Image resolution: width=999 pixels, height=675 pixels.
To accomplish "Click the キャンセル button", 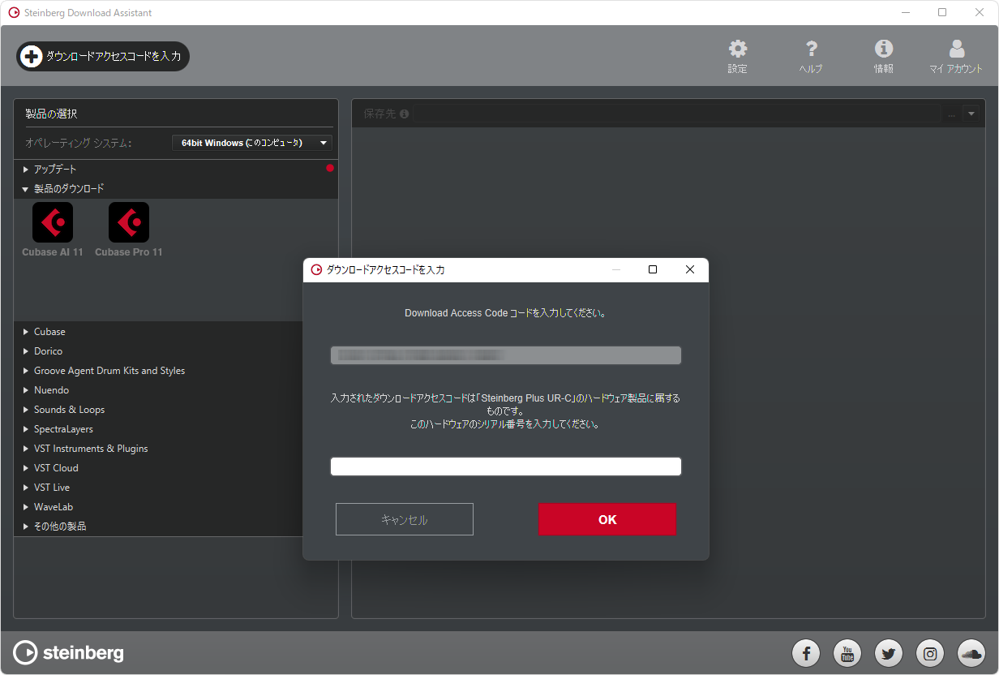I will click(405, 519).
